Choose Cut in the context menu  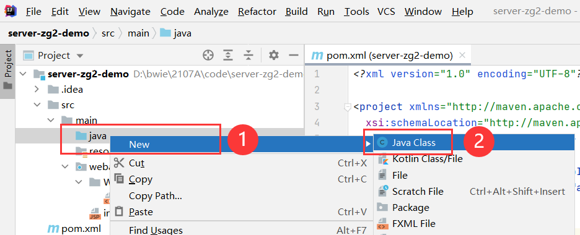(x=242, y=163)
